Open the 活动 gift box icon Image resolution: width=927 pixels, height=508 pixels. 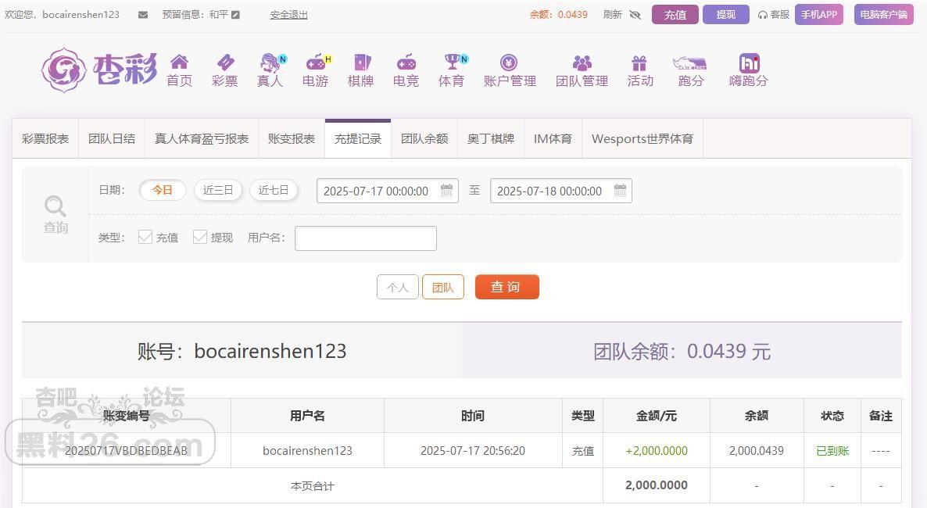coord(639,63)
